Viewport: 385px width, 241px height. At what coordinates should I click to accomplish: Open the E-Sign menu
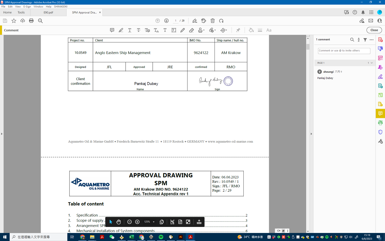click(27, 7)
